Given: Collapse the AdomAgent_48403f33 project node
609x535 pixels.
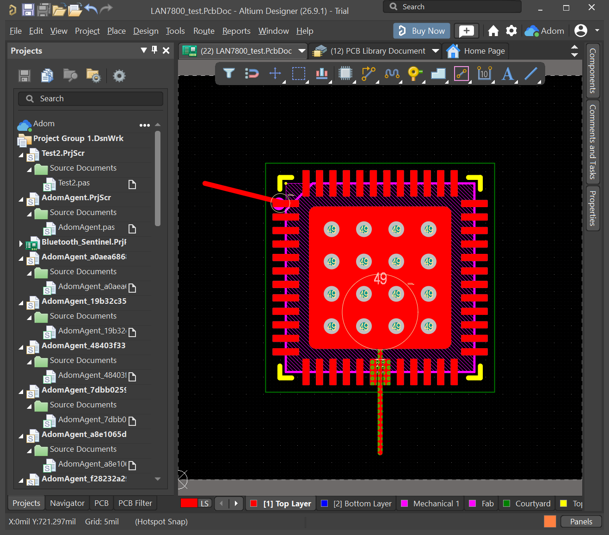Looking at the screenshot, I should tap(21, 347).
